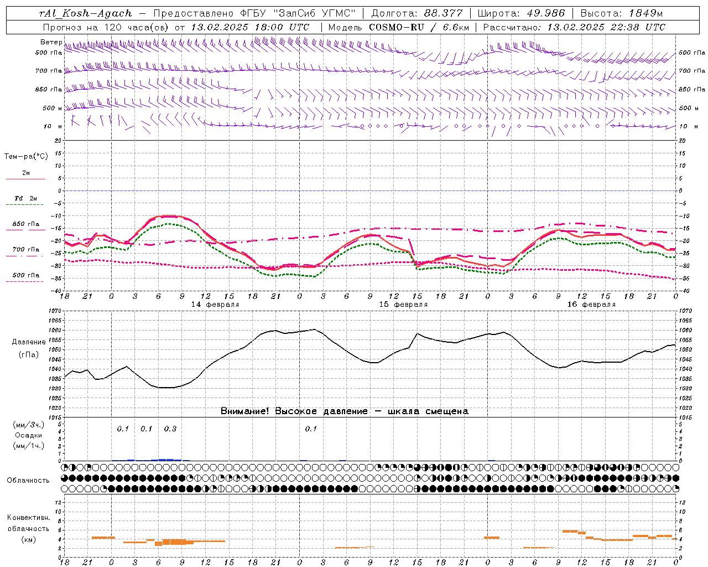The width and height of the screenshot is (708, 567).
Task: Click the Давление pressure panel label
Action: [x=28, y=342]
